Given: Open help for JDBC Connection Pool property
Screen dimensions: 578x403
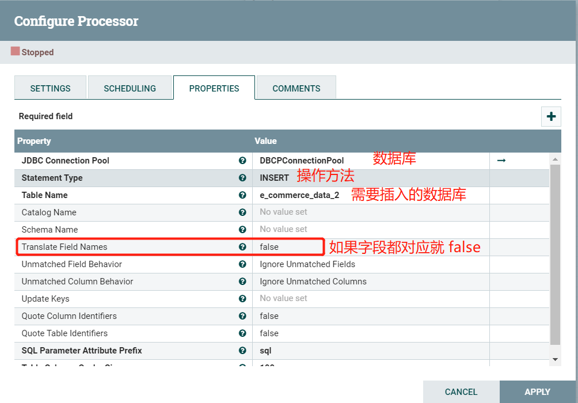Looking at the screenshot, I should tap(242, 161).
